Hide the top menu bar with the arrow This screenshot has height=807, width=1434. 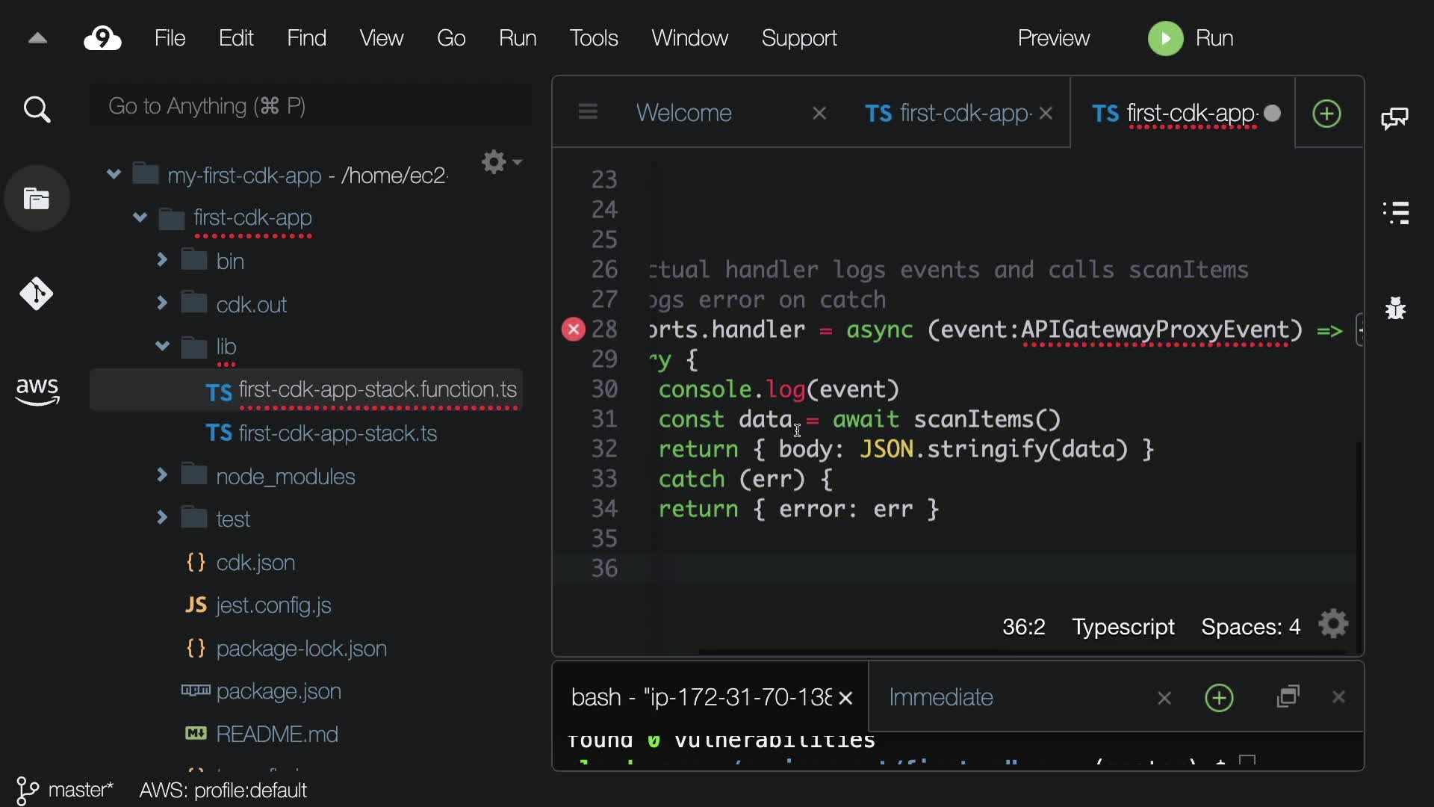click(37, 38)
